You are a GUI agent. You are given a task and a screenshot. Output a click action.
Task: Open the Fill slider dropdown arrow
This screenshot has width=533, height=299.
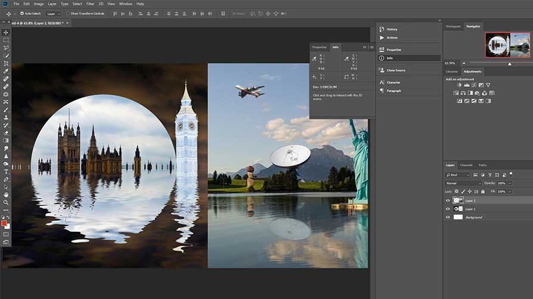tap(510, 191)
